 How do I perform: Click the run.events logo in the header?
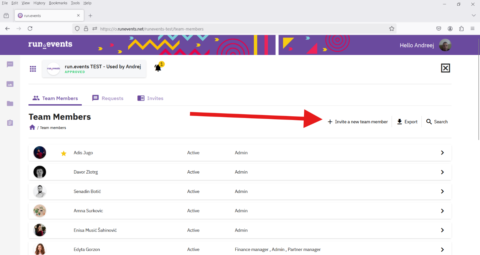click(50, 45)
